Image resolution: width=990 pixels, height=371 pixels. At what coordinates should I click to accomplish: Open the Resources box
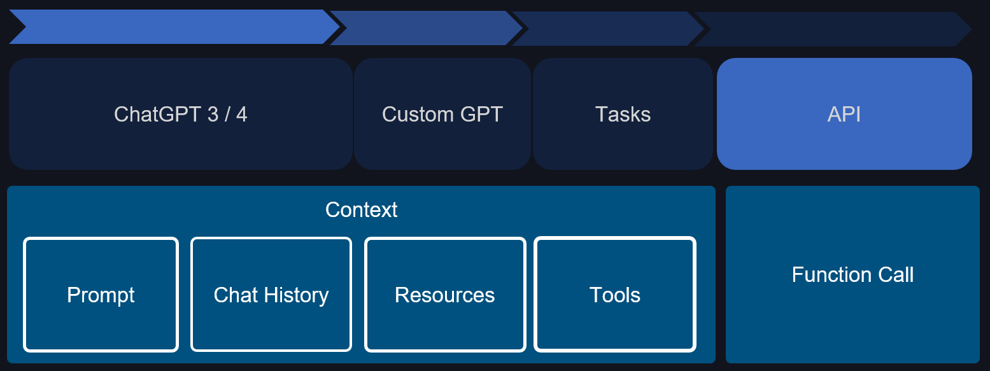pyautogui.click(x=445, y=295)
